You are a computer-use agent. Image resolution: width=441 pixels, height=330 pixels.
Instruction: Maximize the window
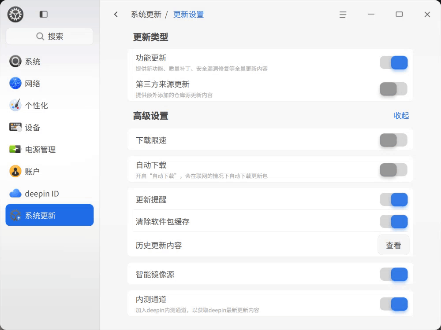click(399, 15)
